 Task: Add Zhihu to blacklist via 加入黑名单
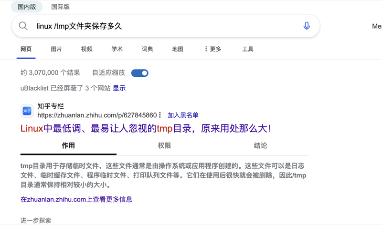tap(183, 115)
